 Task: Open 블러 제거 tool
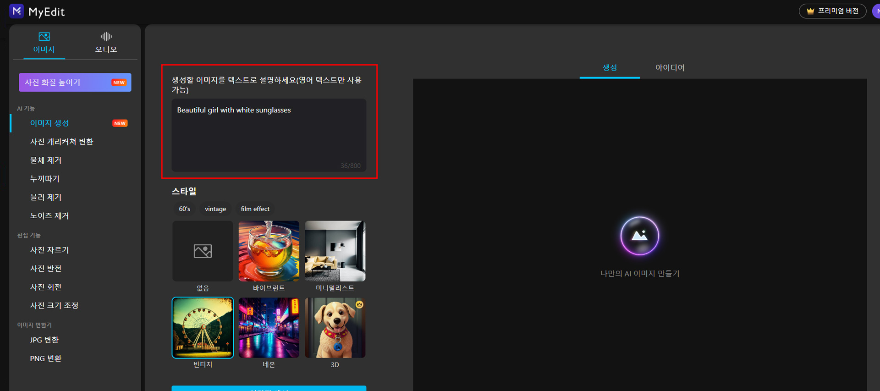[x=46, y=197]
